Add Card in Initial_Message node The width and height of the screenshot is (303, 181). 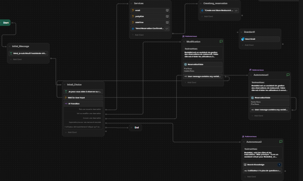click(16, 60)
